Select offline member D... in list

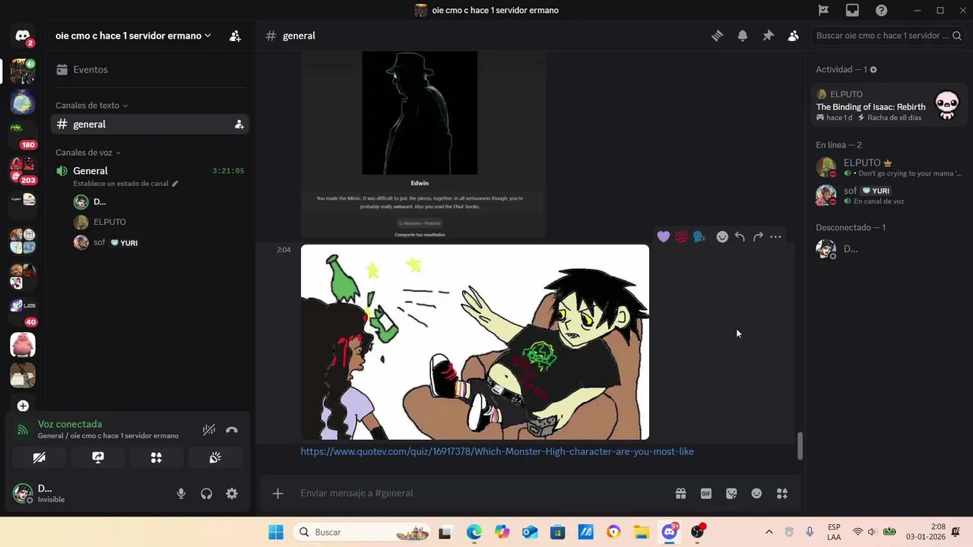pos(889,248)
